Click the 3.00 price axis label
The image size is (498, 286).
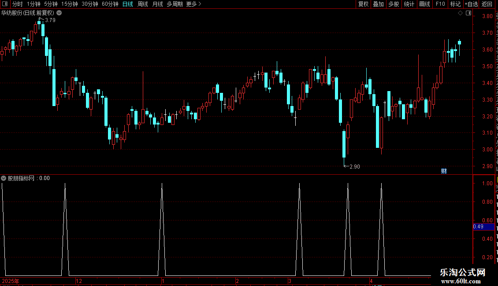[487, 149]
